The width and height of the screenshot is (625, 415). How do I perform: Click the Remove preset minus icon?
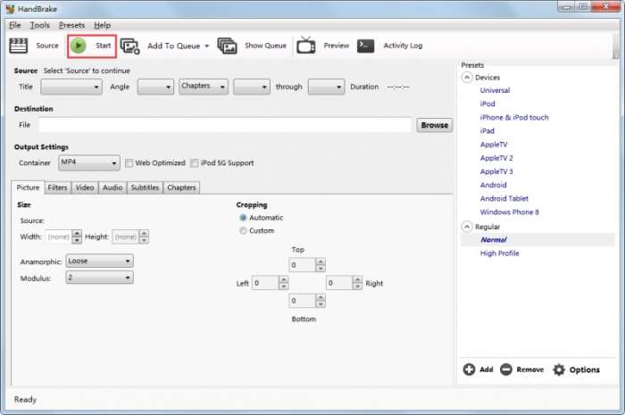[x=506, y=369]
